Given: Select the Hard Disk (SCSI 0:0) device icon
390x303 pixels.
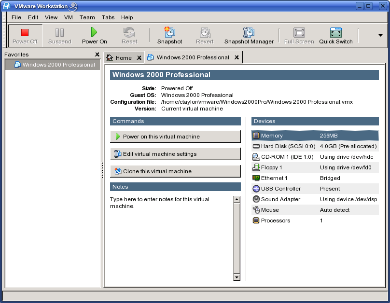Looking at the screenshot, I should (256, 146).
